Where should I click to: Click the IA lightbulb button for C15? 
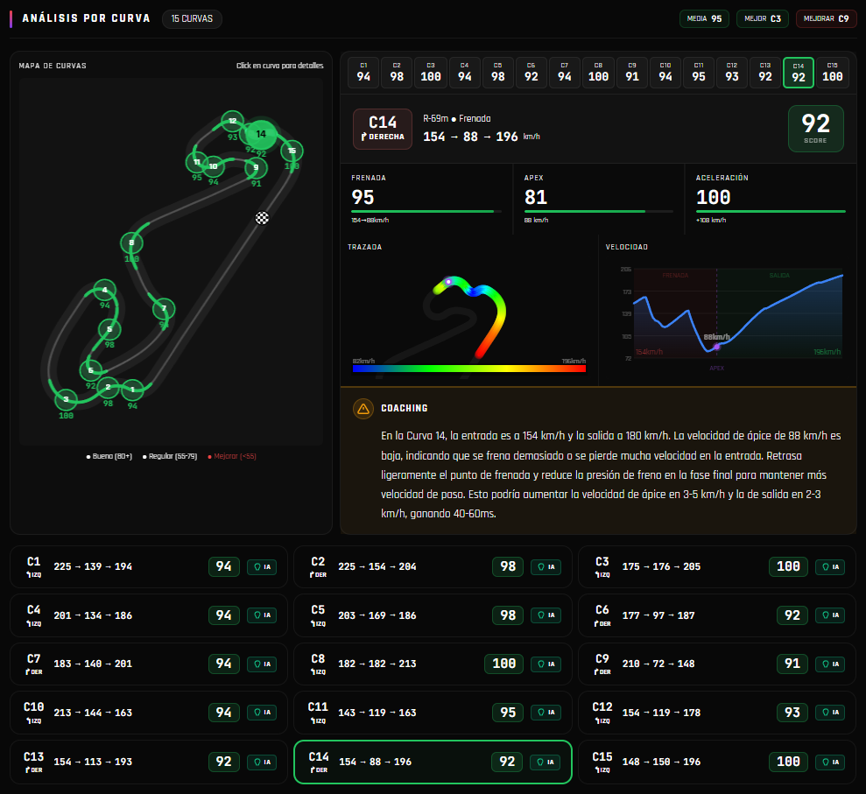click(830, 762)
